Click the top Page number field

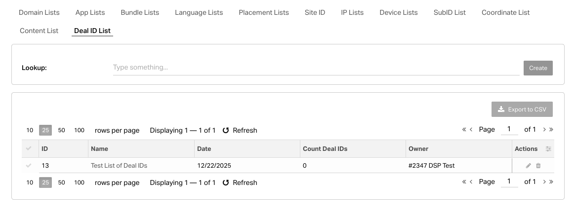click(x=509, y=130)
